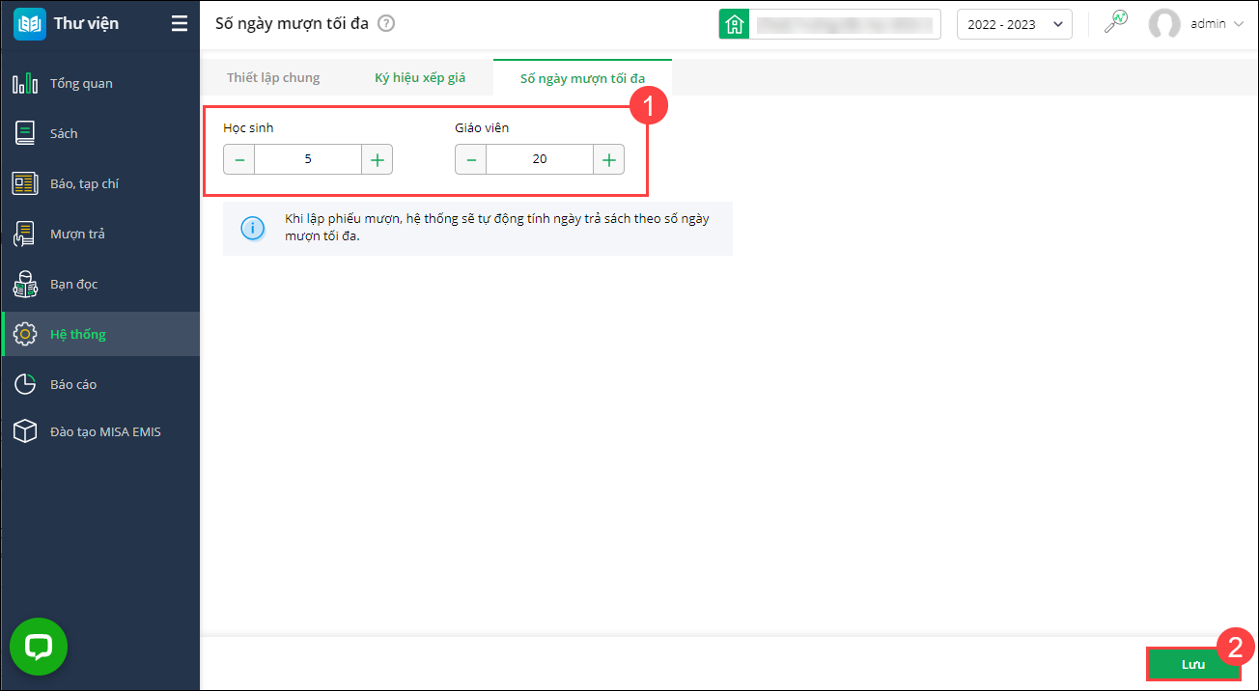Screen dimensions: 1259x691
Task: Click the Thư viện app title
Action: (x=86, y=23)
